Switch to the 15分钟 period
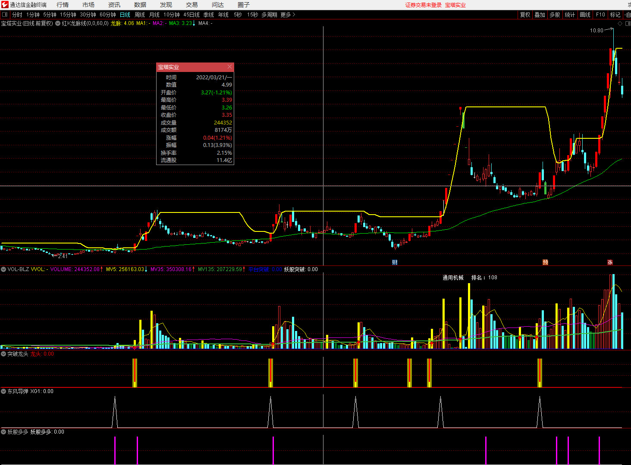The height and width of the screenshot is (465, 631). 68,15
